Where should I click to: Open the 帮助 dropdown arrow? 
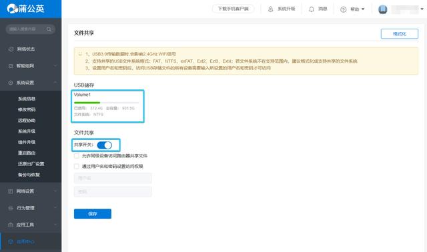tap(363, 9)
